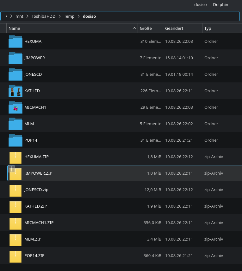242x271 pixels.
Task: Select the file name POP14.ZIP
Action: pyautogui.click(x=34, y=255)
